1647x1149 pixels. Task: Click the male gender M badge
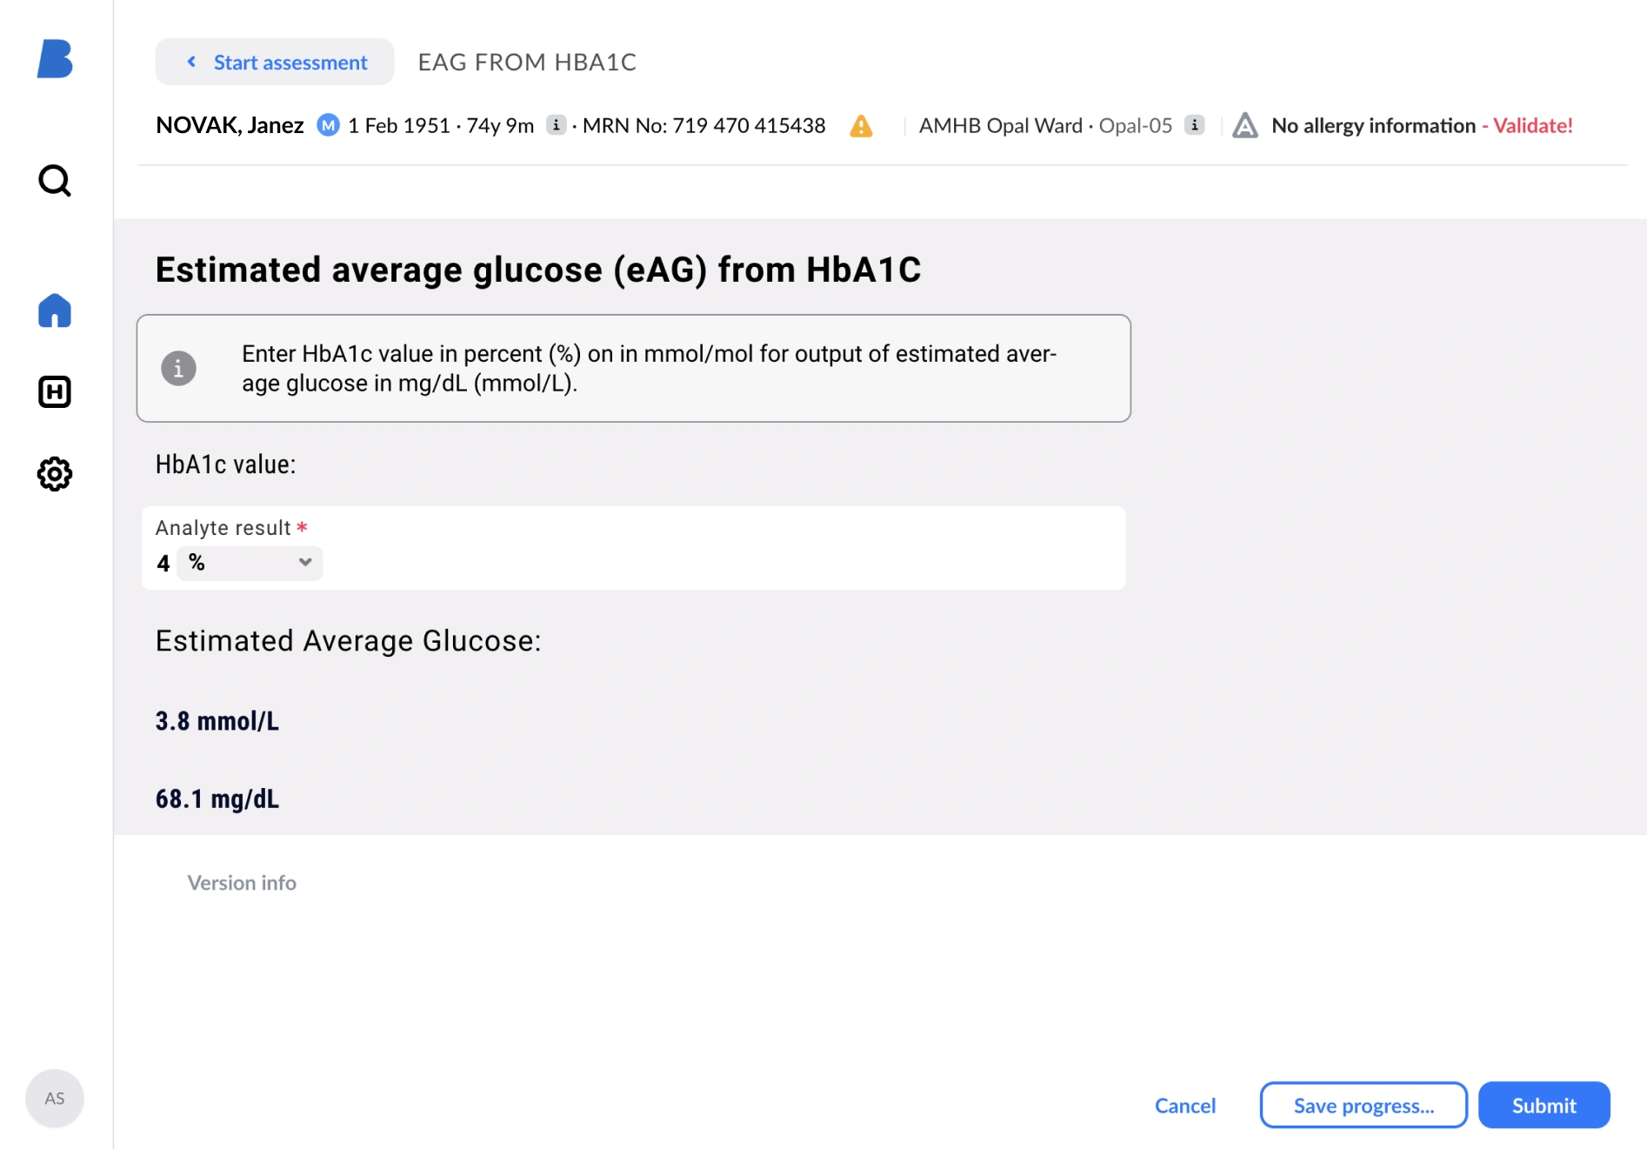tap(328, 125)
